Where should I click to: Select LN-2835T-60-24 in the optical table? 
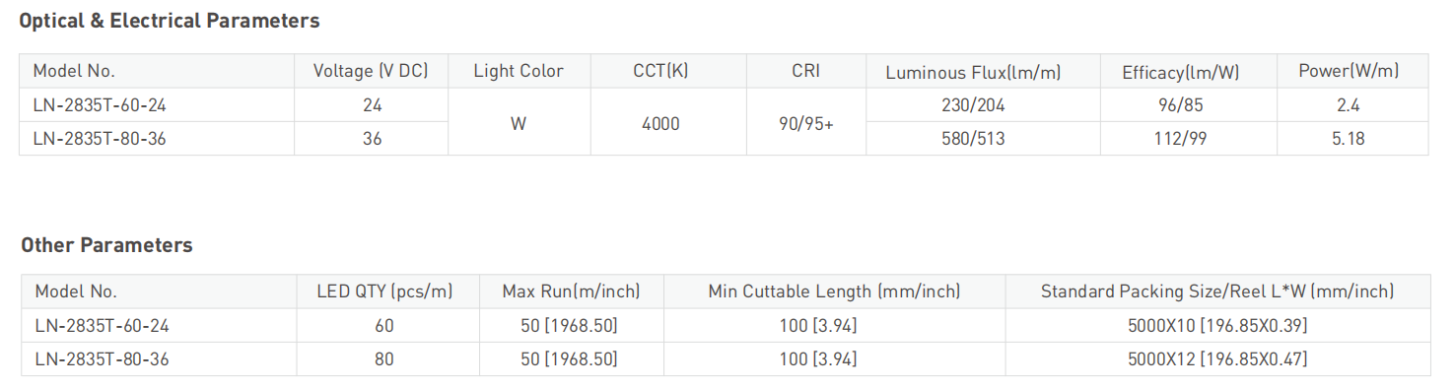pos(93,104)
